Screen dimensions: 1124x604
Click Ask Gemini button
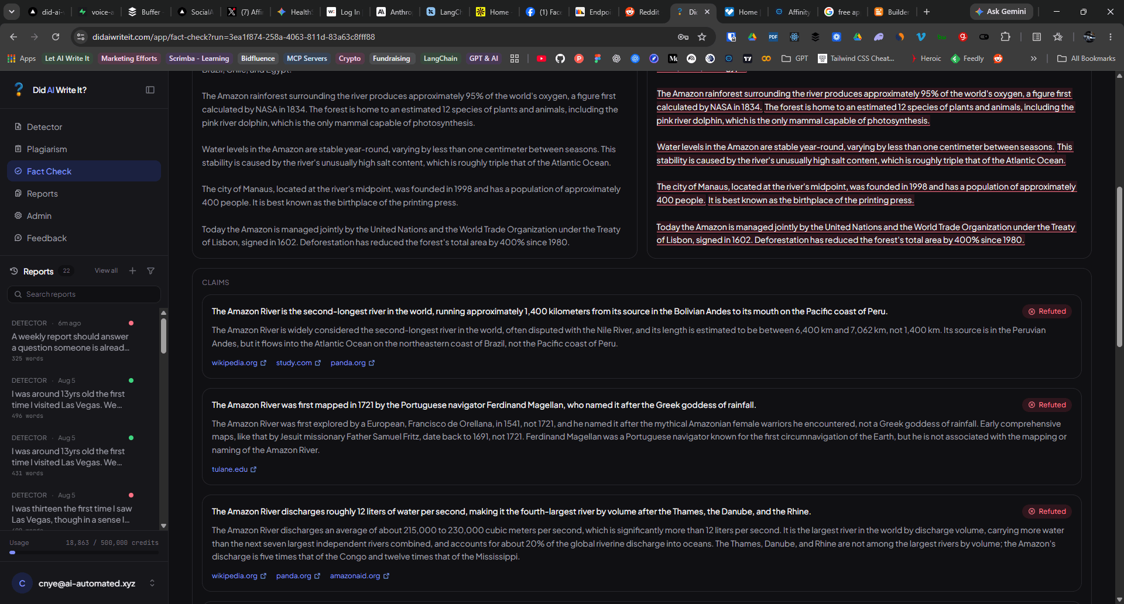tap(1001, 12)
